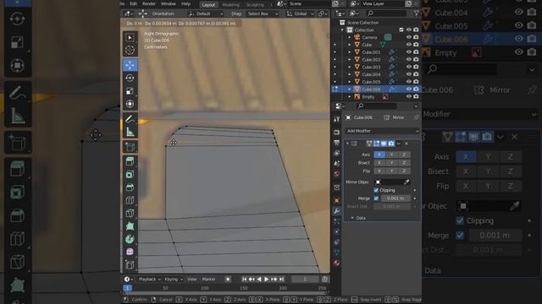Viewport: 542px width, 304px height.
Task: Open the Keying dropdown in the timeline
Action: pyautogui.click(x=174, y=280)
